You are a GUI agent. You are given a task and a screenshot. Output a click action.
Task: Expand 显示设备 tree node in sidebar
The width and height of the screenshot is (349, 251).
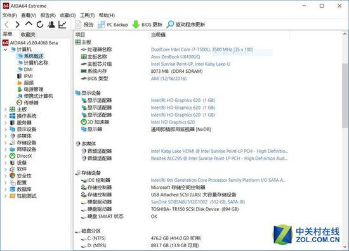pyautogui.click(x=5, y=129)
